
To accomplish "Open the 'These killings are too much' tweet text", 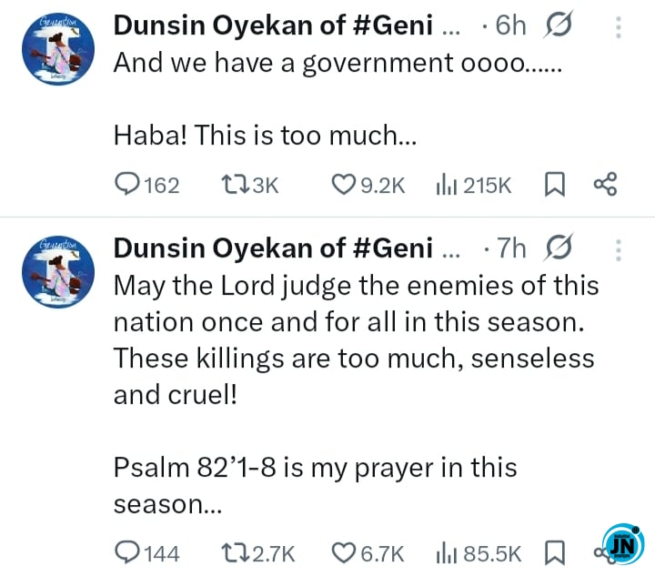I will coord(353,358).
